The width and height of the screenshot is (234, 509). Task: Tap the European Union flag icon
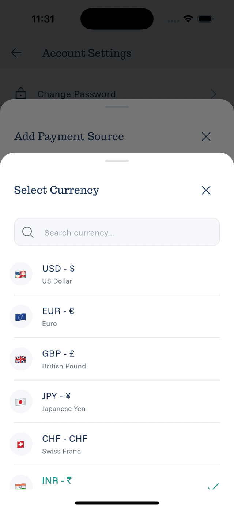21,316
